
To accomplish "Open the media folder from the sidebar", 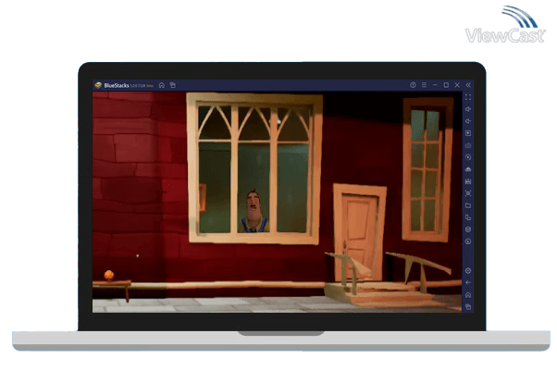I will [468, 205].
